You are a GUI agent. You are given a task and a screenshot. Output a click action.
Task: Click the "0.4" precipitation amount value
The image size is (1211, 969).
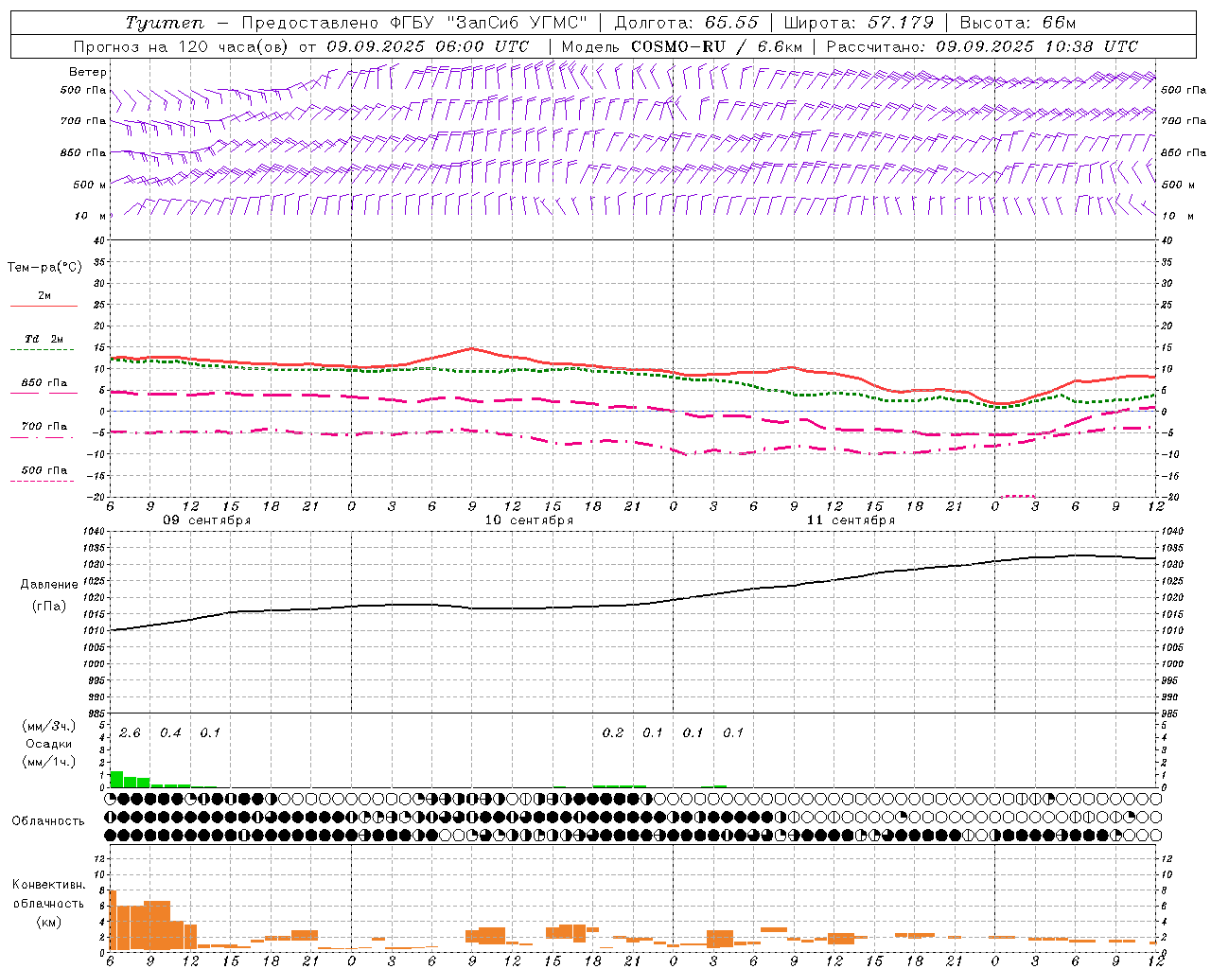(170, 733)
